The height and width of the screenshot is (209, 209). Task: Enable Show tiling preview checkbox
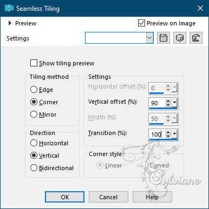[x=34, y=63]
